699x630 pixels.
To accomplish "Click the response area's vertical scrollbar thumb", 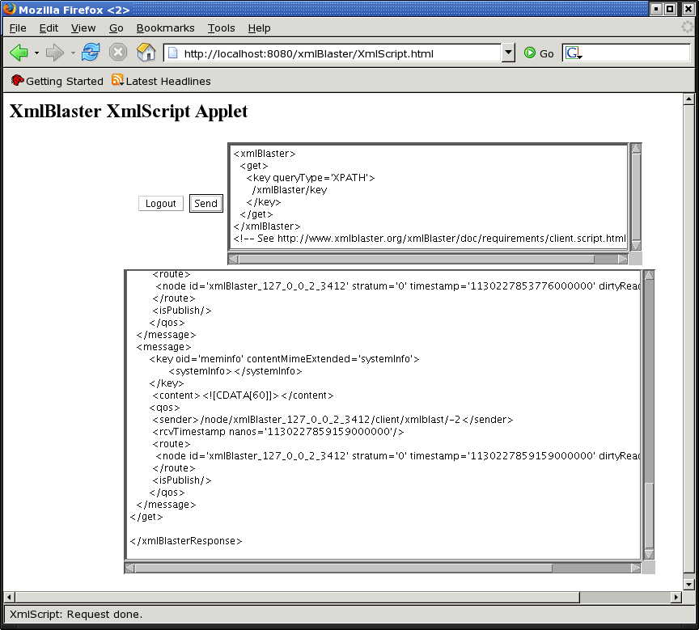I will click(649, 514).
